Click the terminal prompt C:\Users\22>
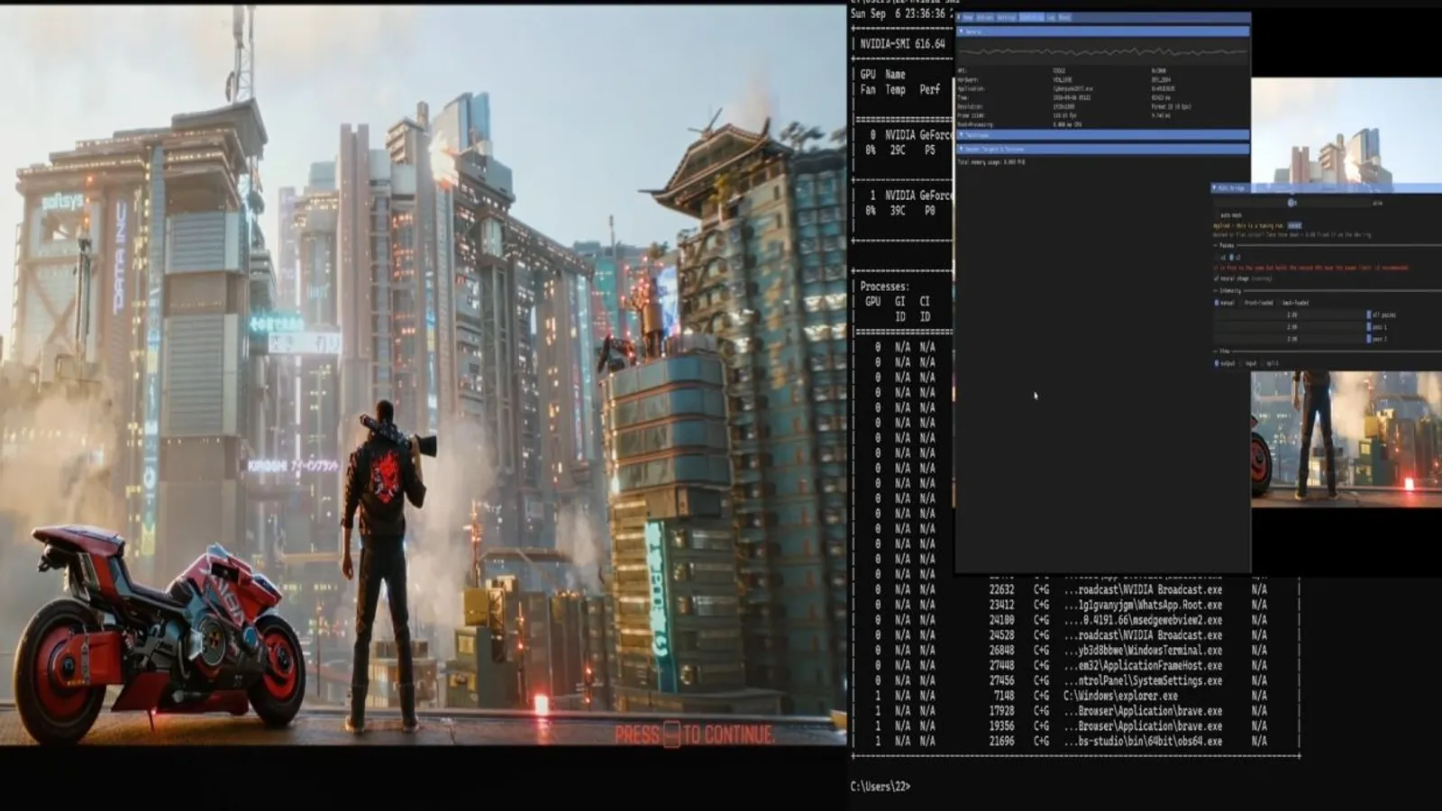Image resolution: width=1442 pixels, height=811 pixels. pyautogui.click(x=881, y=787)
